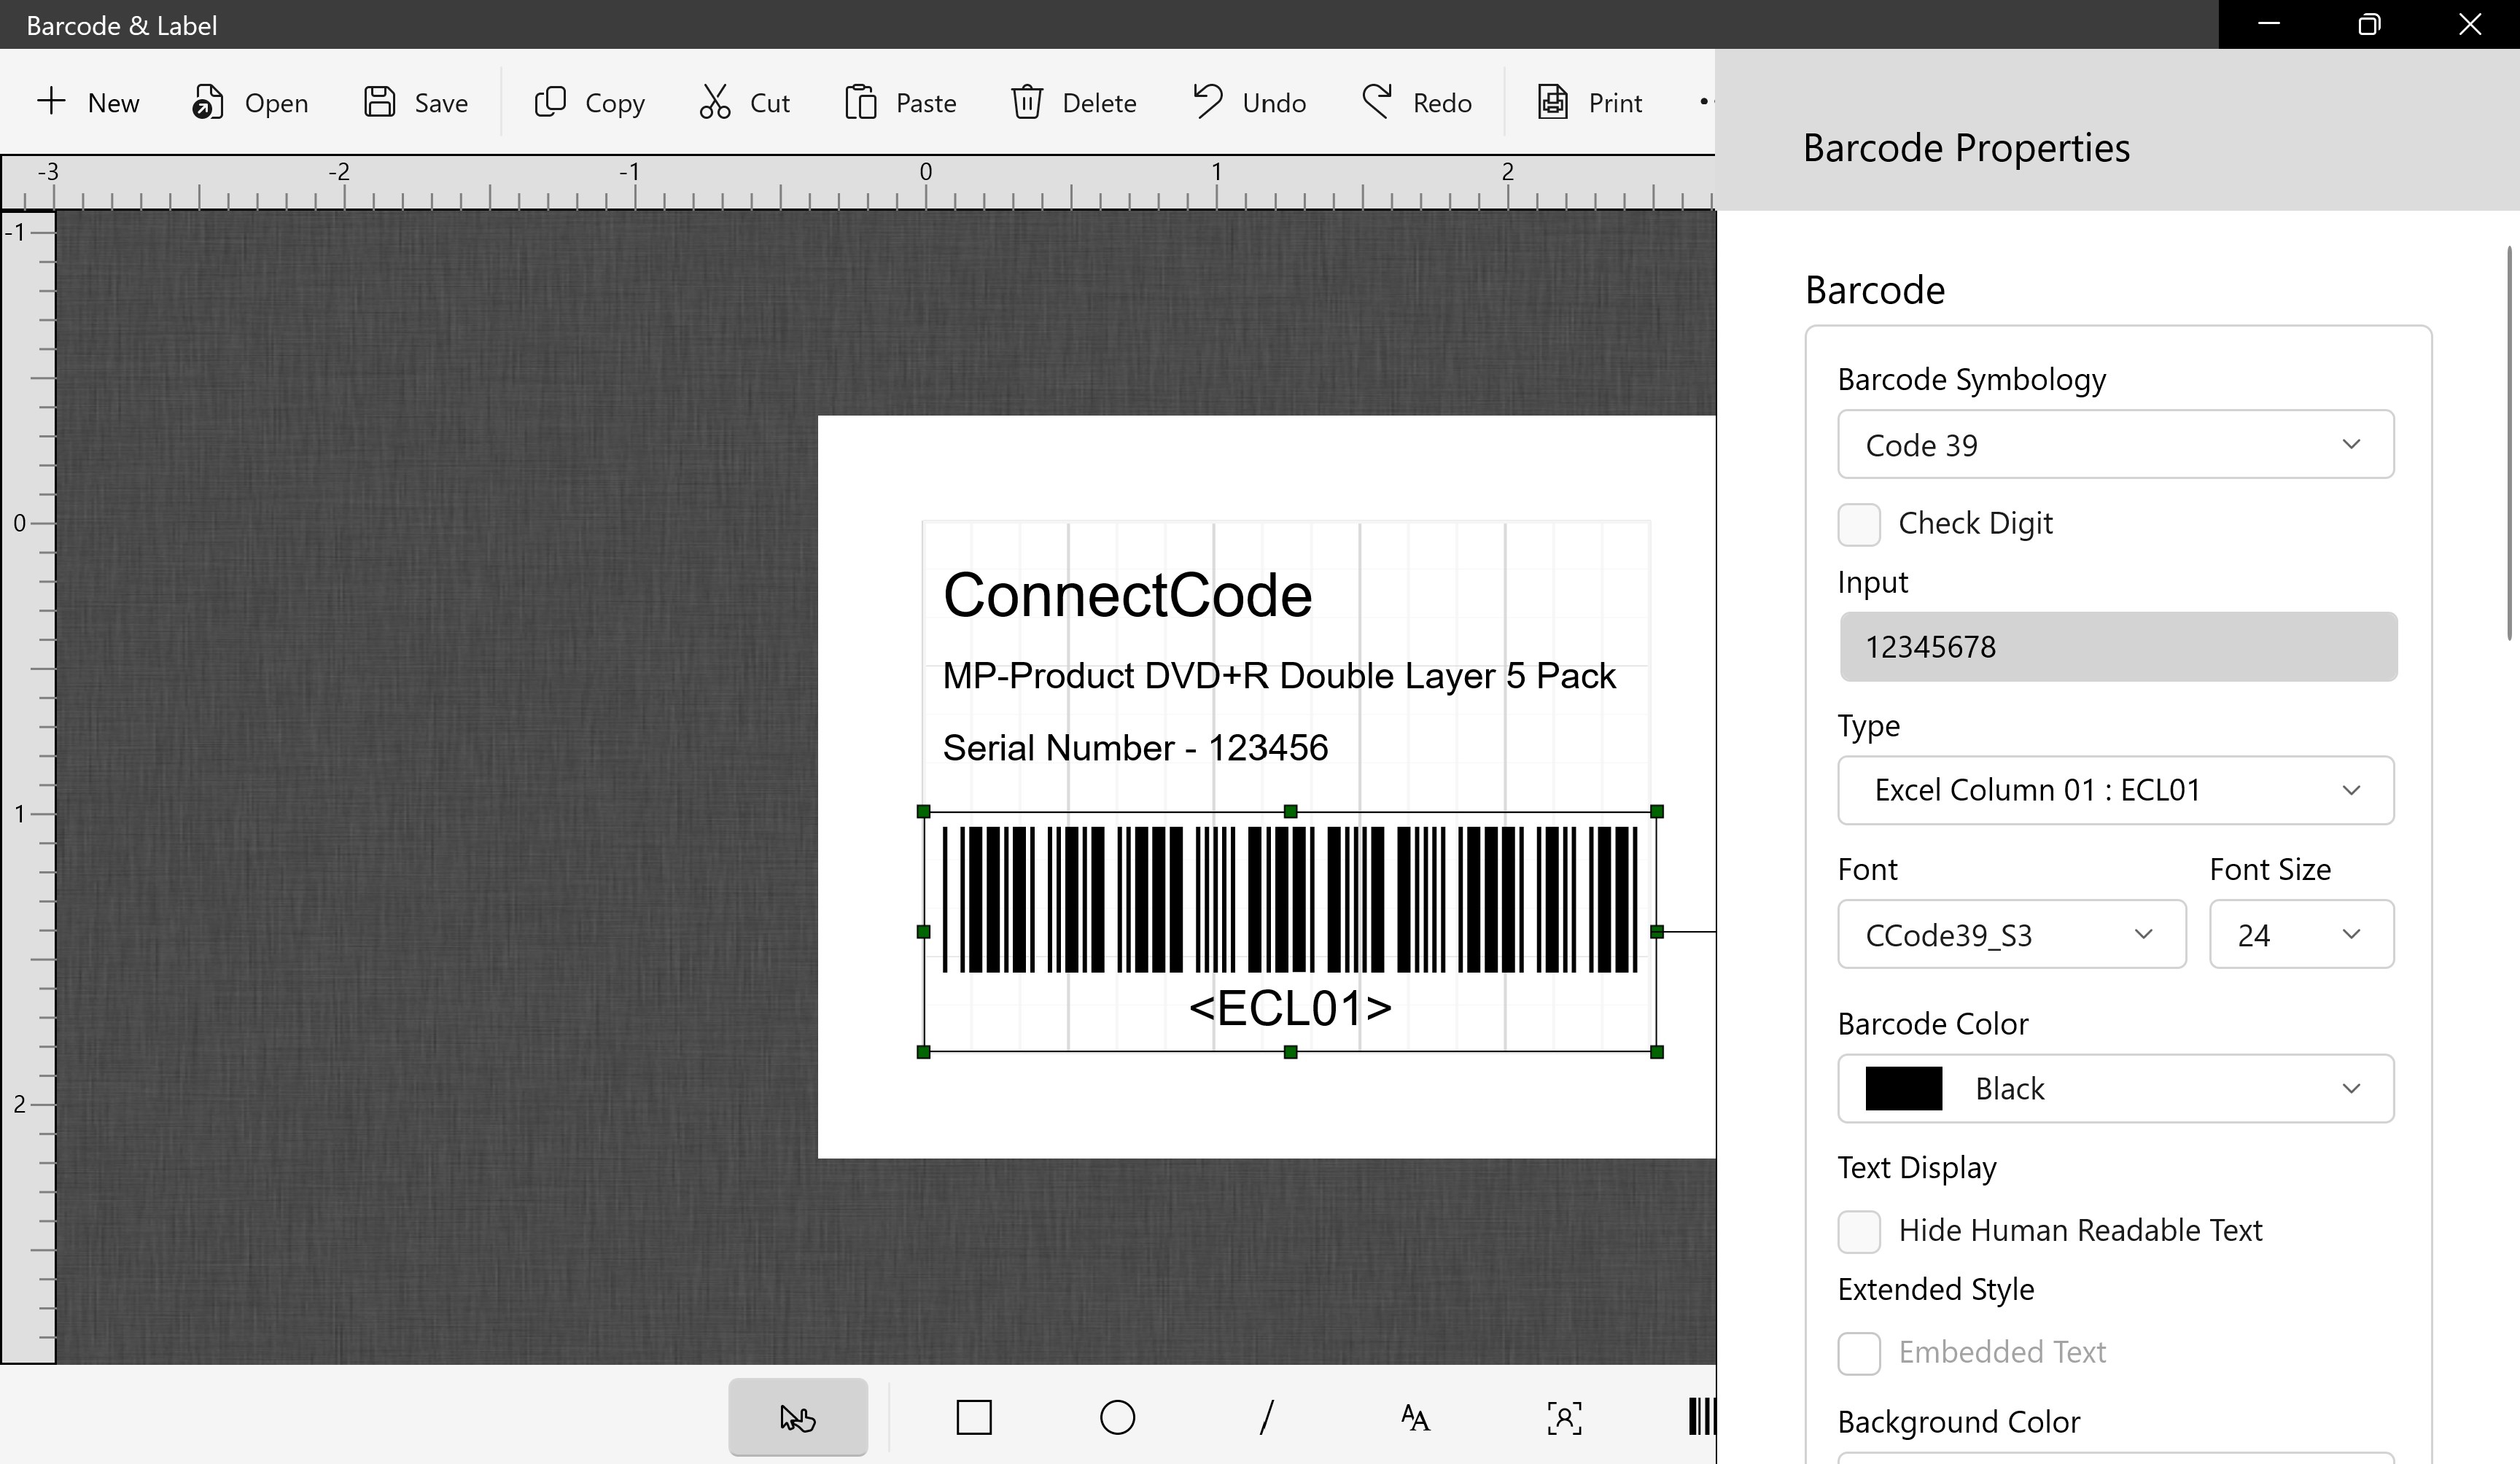Select the Ellipse shape tool

coord(1117,1417)
